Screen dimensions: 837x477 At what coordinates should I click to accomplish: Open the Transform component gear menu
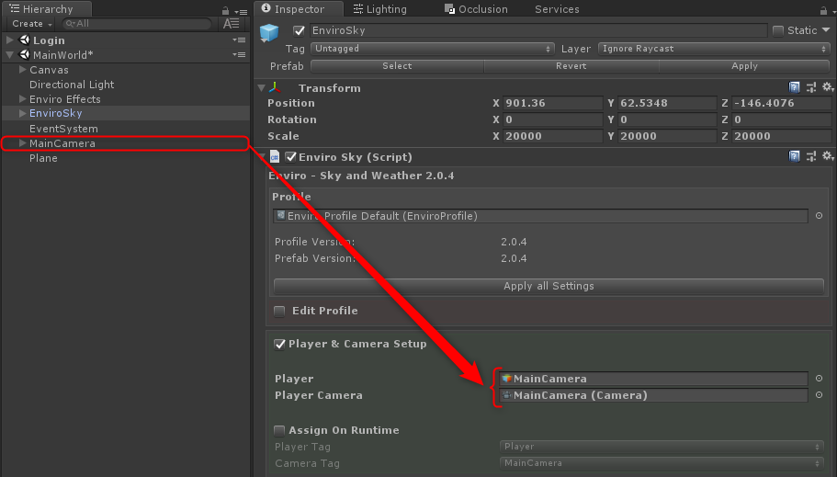826,87
